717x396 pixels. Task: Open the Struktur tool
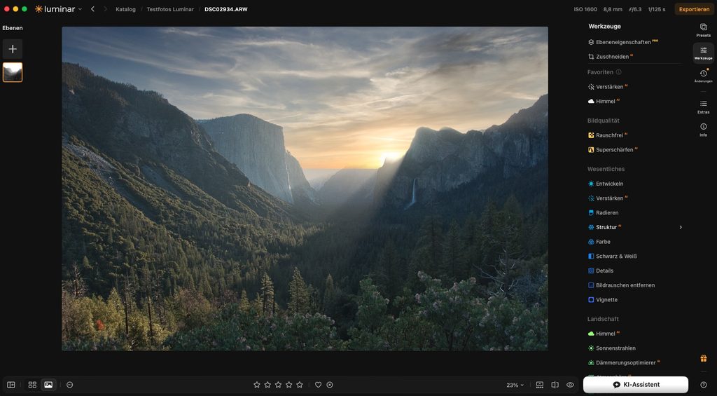[605, 227]
